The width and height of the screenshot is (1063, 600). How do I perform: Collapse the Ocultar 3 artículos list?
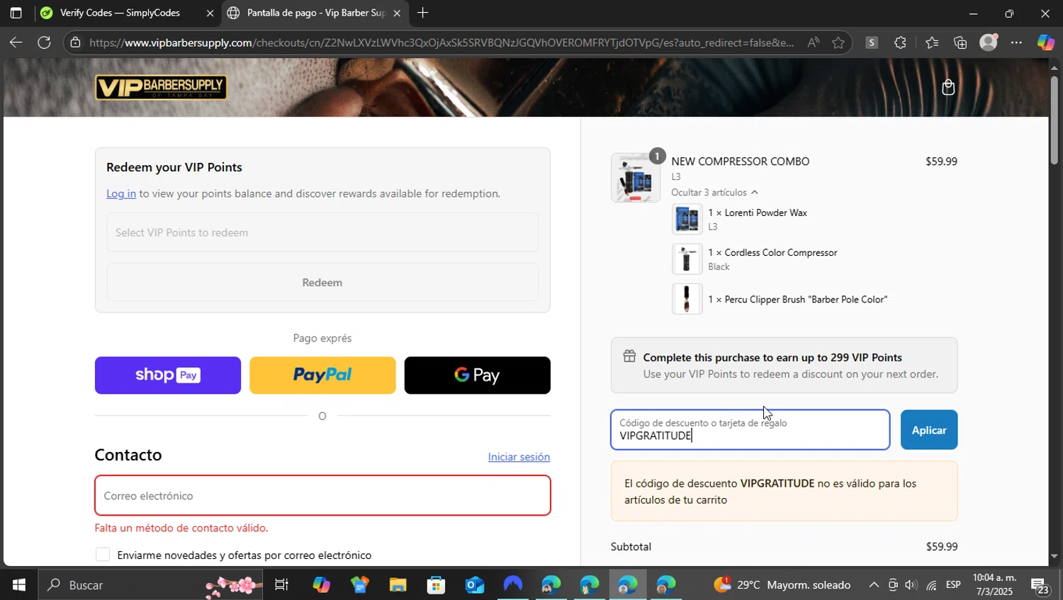tap(714, 193)
